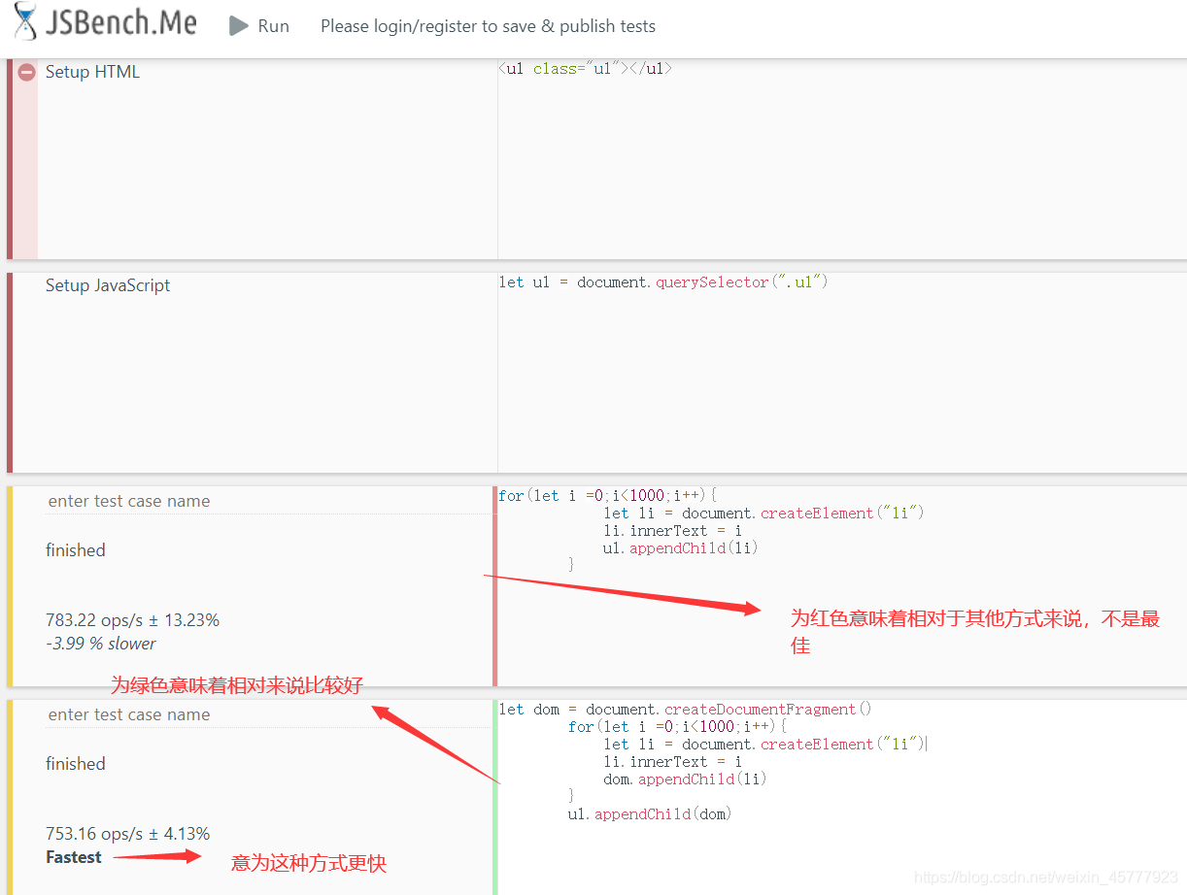Image resolution: width=1187 pixels, height=895 pixels.
Task: Click the first test's finished status
Action: (76, 550)
